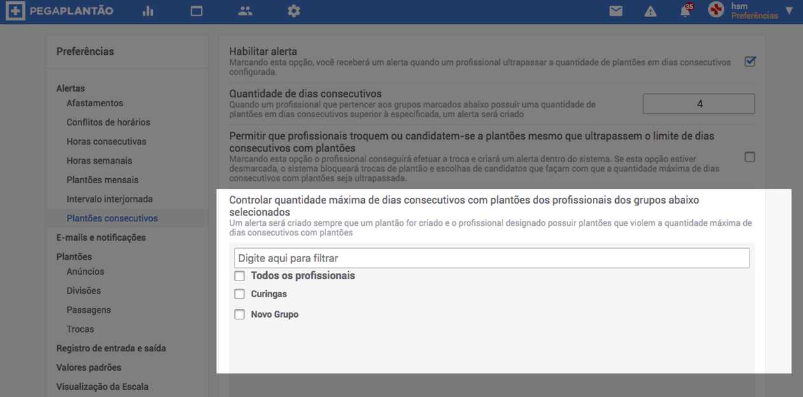Click the Preferências sidebar heading
This screenshot has height=397, width=803.
(85, 52)
